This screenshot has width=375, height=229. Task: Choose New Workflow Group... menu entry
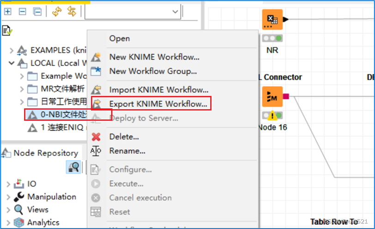pos(153,71)
